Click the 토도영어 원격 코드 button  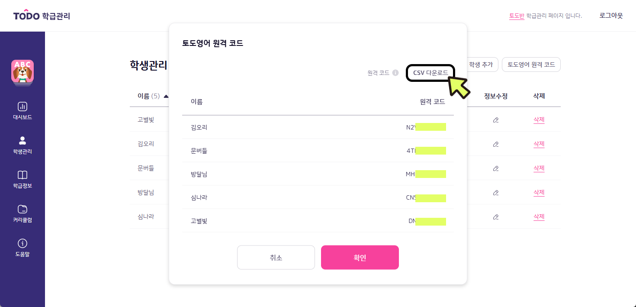[531, 65]
